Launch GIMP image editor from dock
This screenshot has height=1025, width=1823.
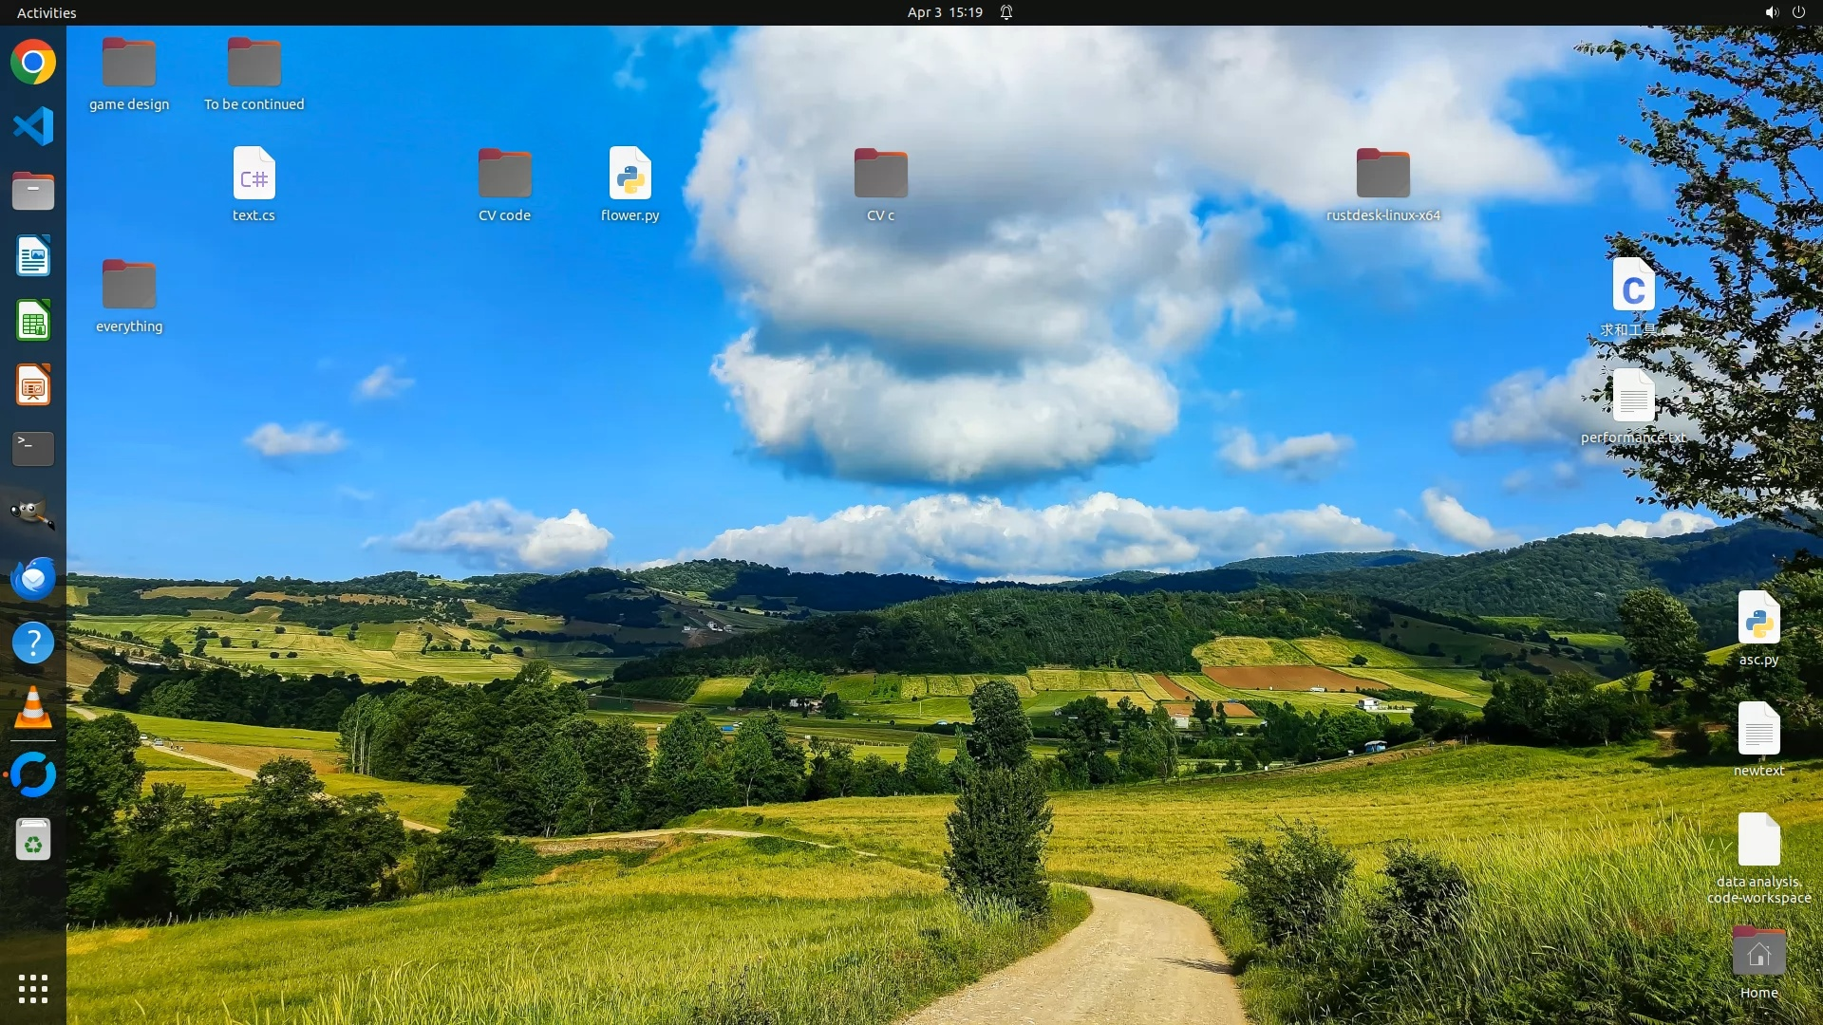click(x=33, y=513)
